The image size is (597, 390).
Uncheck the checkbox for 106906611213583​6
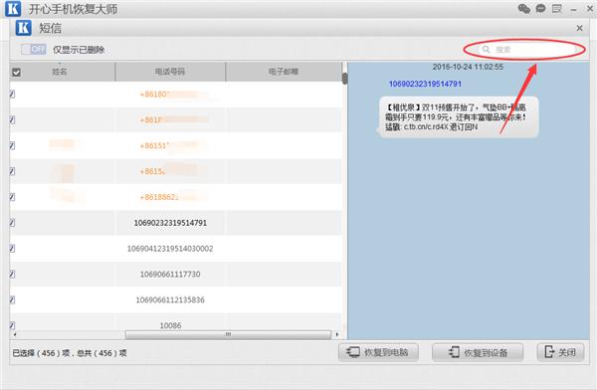coord(12,299)
